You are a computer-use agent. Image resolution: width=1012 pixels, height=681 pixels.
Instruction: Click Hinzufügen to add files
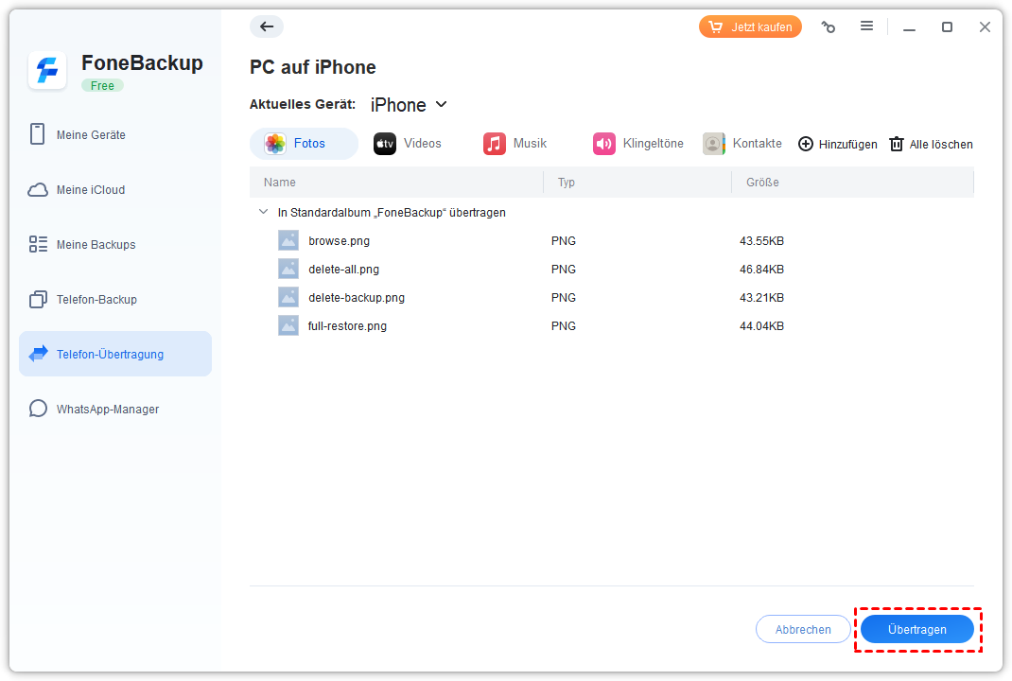[838, 145]
